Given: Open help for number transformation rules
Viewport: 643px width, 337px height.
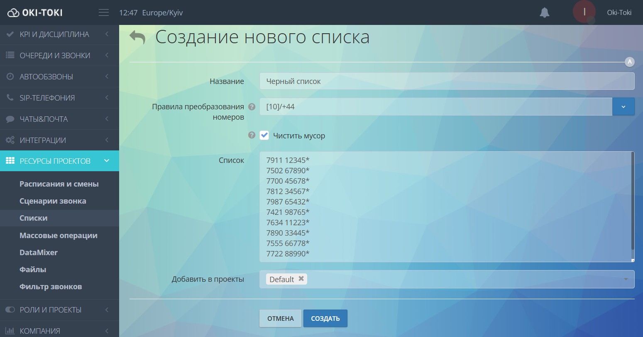Looking at the screenshot, I should click(252, 106).
